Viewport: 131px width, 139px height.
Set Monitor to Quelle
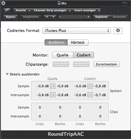click(x=63, y=55)
